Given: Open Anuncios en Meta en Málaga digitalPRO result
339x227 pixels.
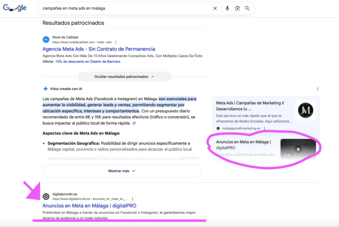Looking at the screenshot, I should click(89, 206).
